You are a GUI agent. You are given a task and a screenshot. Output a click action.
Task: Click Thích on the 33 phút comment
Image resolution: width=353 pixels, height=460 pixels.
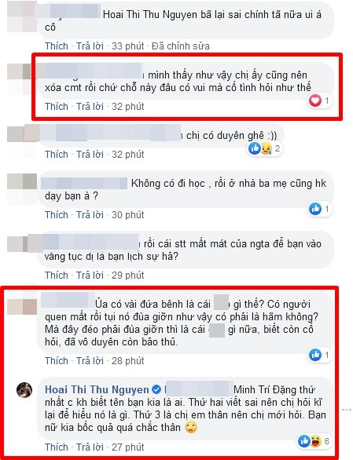[x=57, y=46]
